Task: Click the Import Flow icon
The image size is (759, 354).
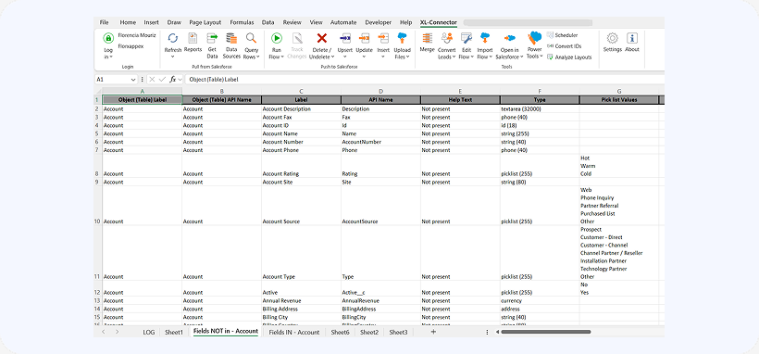Action: [x=485, y=38]
